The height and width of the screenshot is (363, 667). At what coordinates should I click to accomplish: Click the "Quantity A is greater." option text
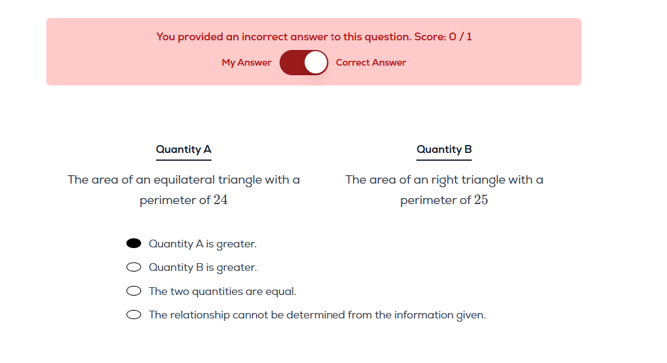pyautogui.click(x=202, y=244)
